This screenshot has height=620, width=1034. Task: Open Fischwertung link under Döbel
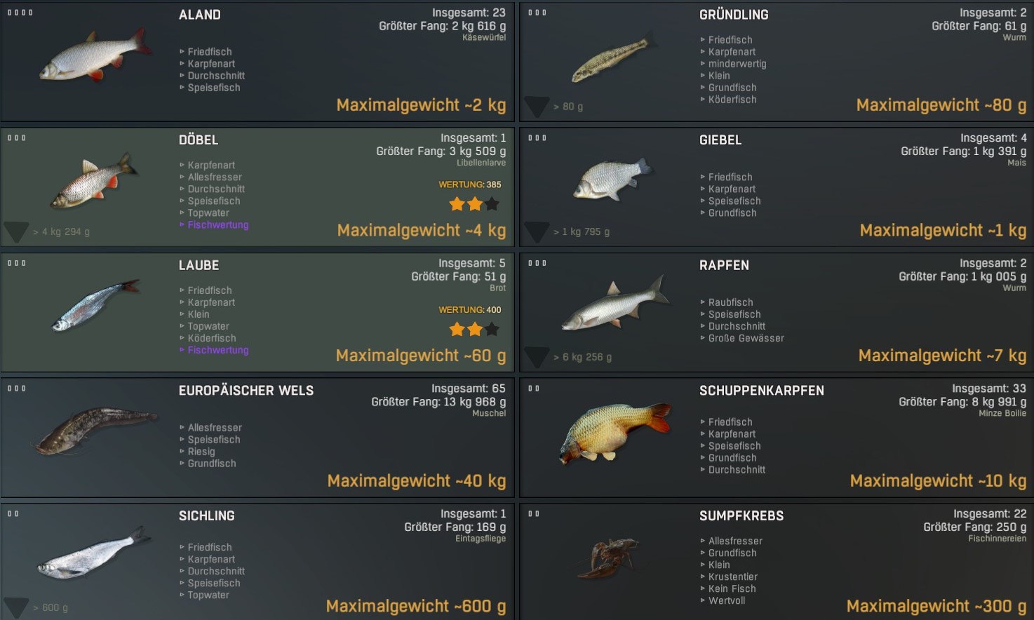point(217,225)
